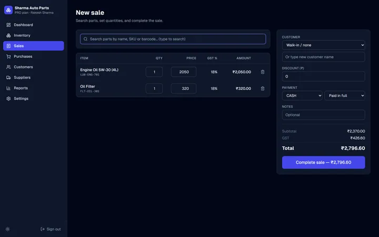This screenshot has width=379, height=237.
Task: Click the 18% GST for Engine Oil
Action: click(x=214, y=72)
